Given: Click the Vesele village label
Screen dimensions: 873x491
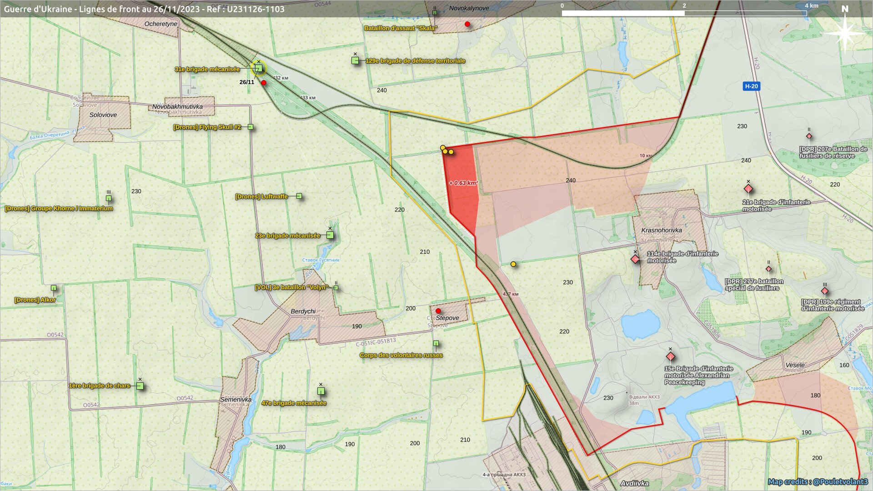Looking at the screenshot, I should [x=795, y=365].
